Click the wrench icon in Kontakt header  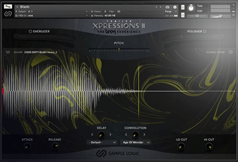coord(7,6)
